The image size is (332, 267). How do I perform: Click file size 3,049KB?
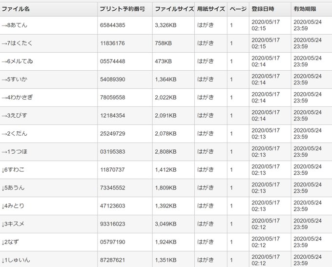click(166, 224)
